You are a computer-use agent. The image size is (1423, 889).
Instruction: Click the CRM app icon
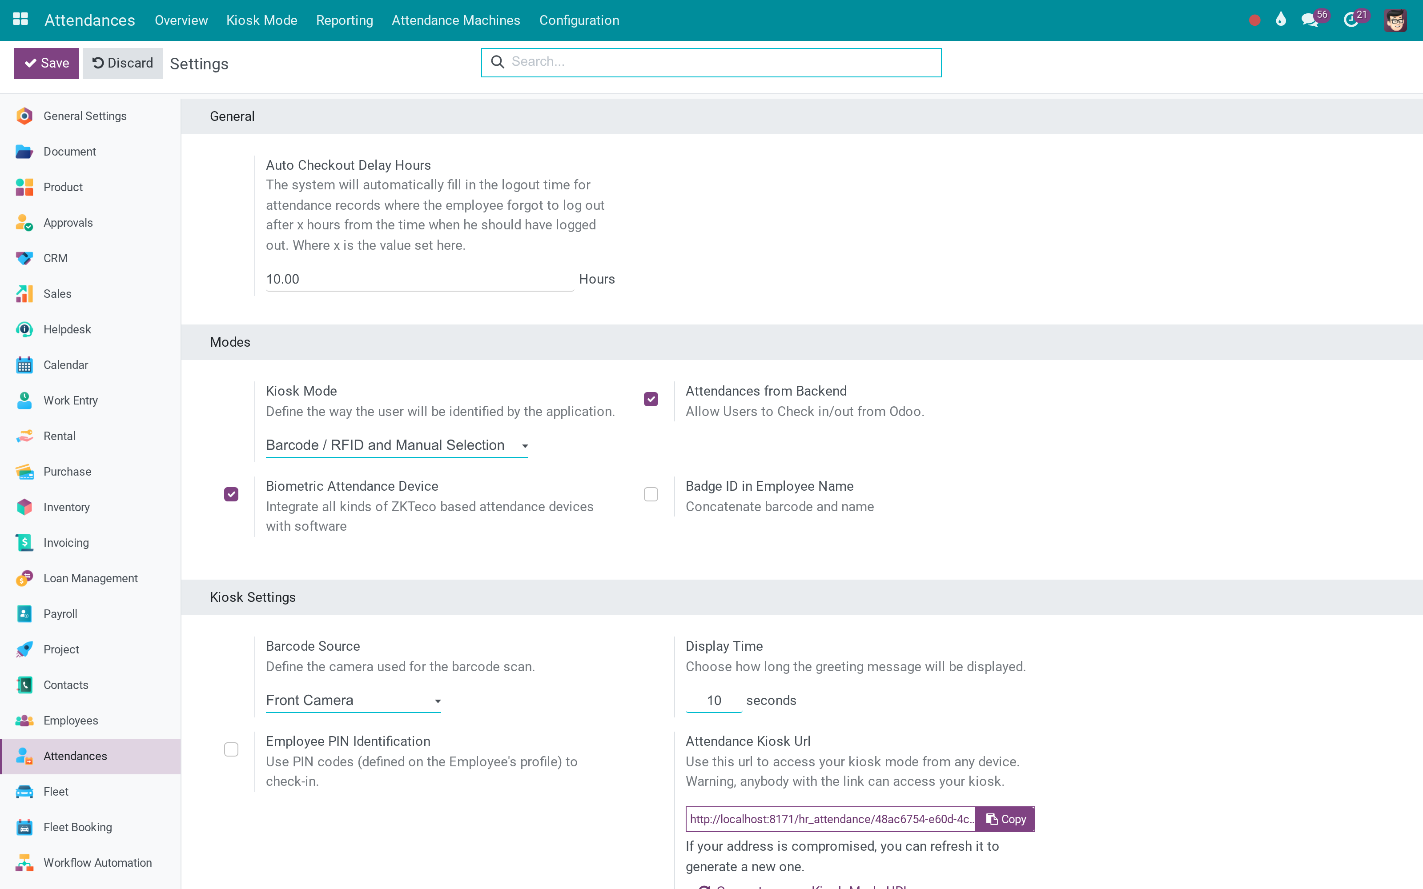point(24,258)
